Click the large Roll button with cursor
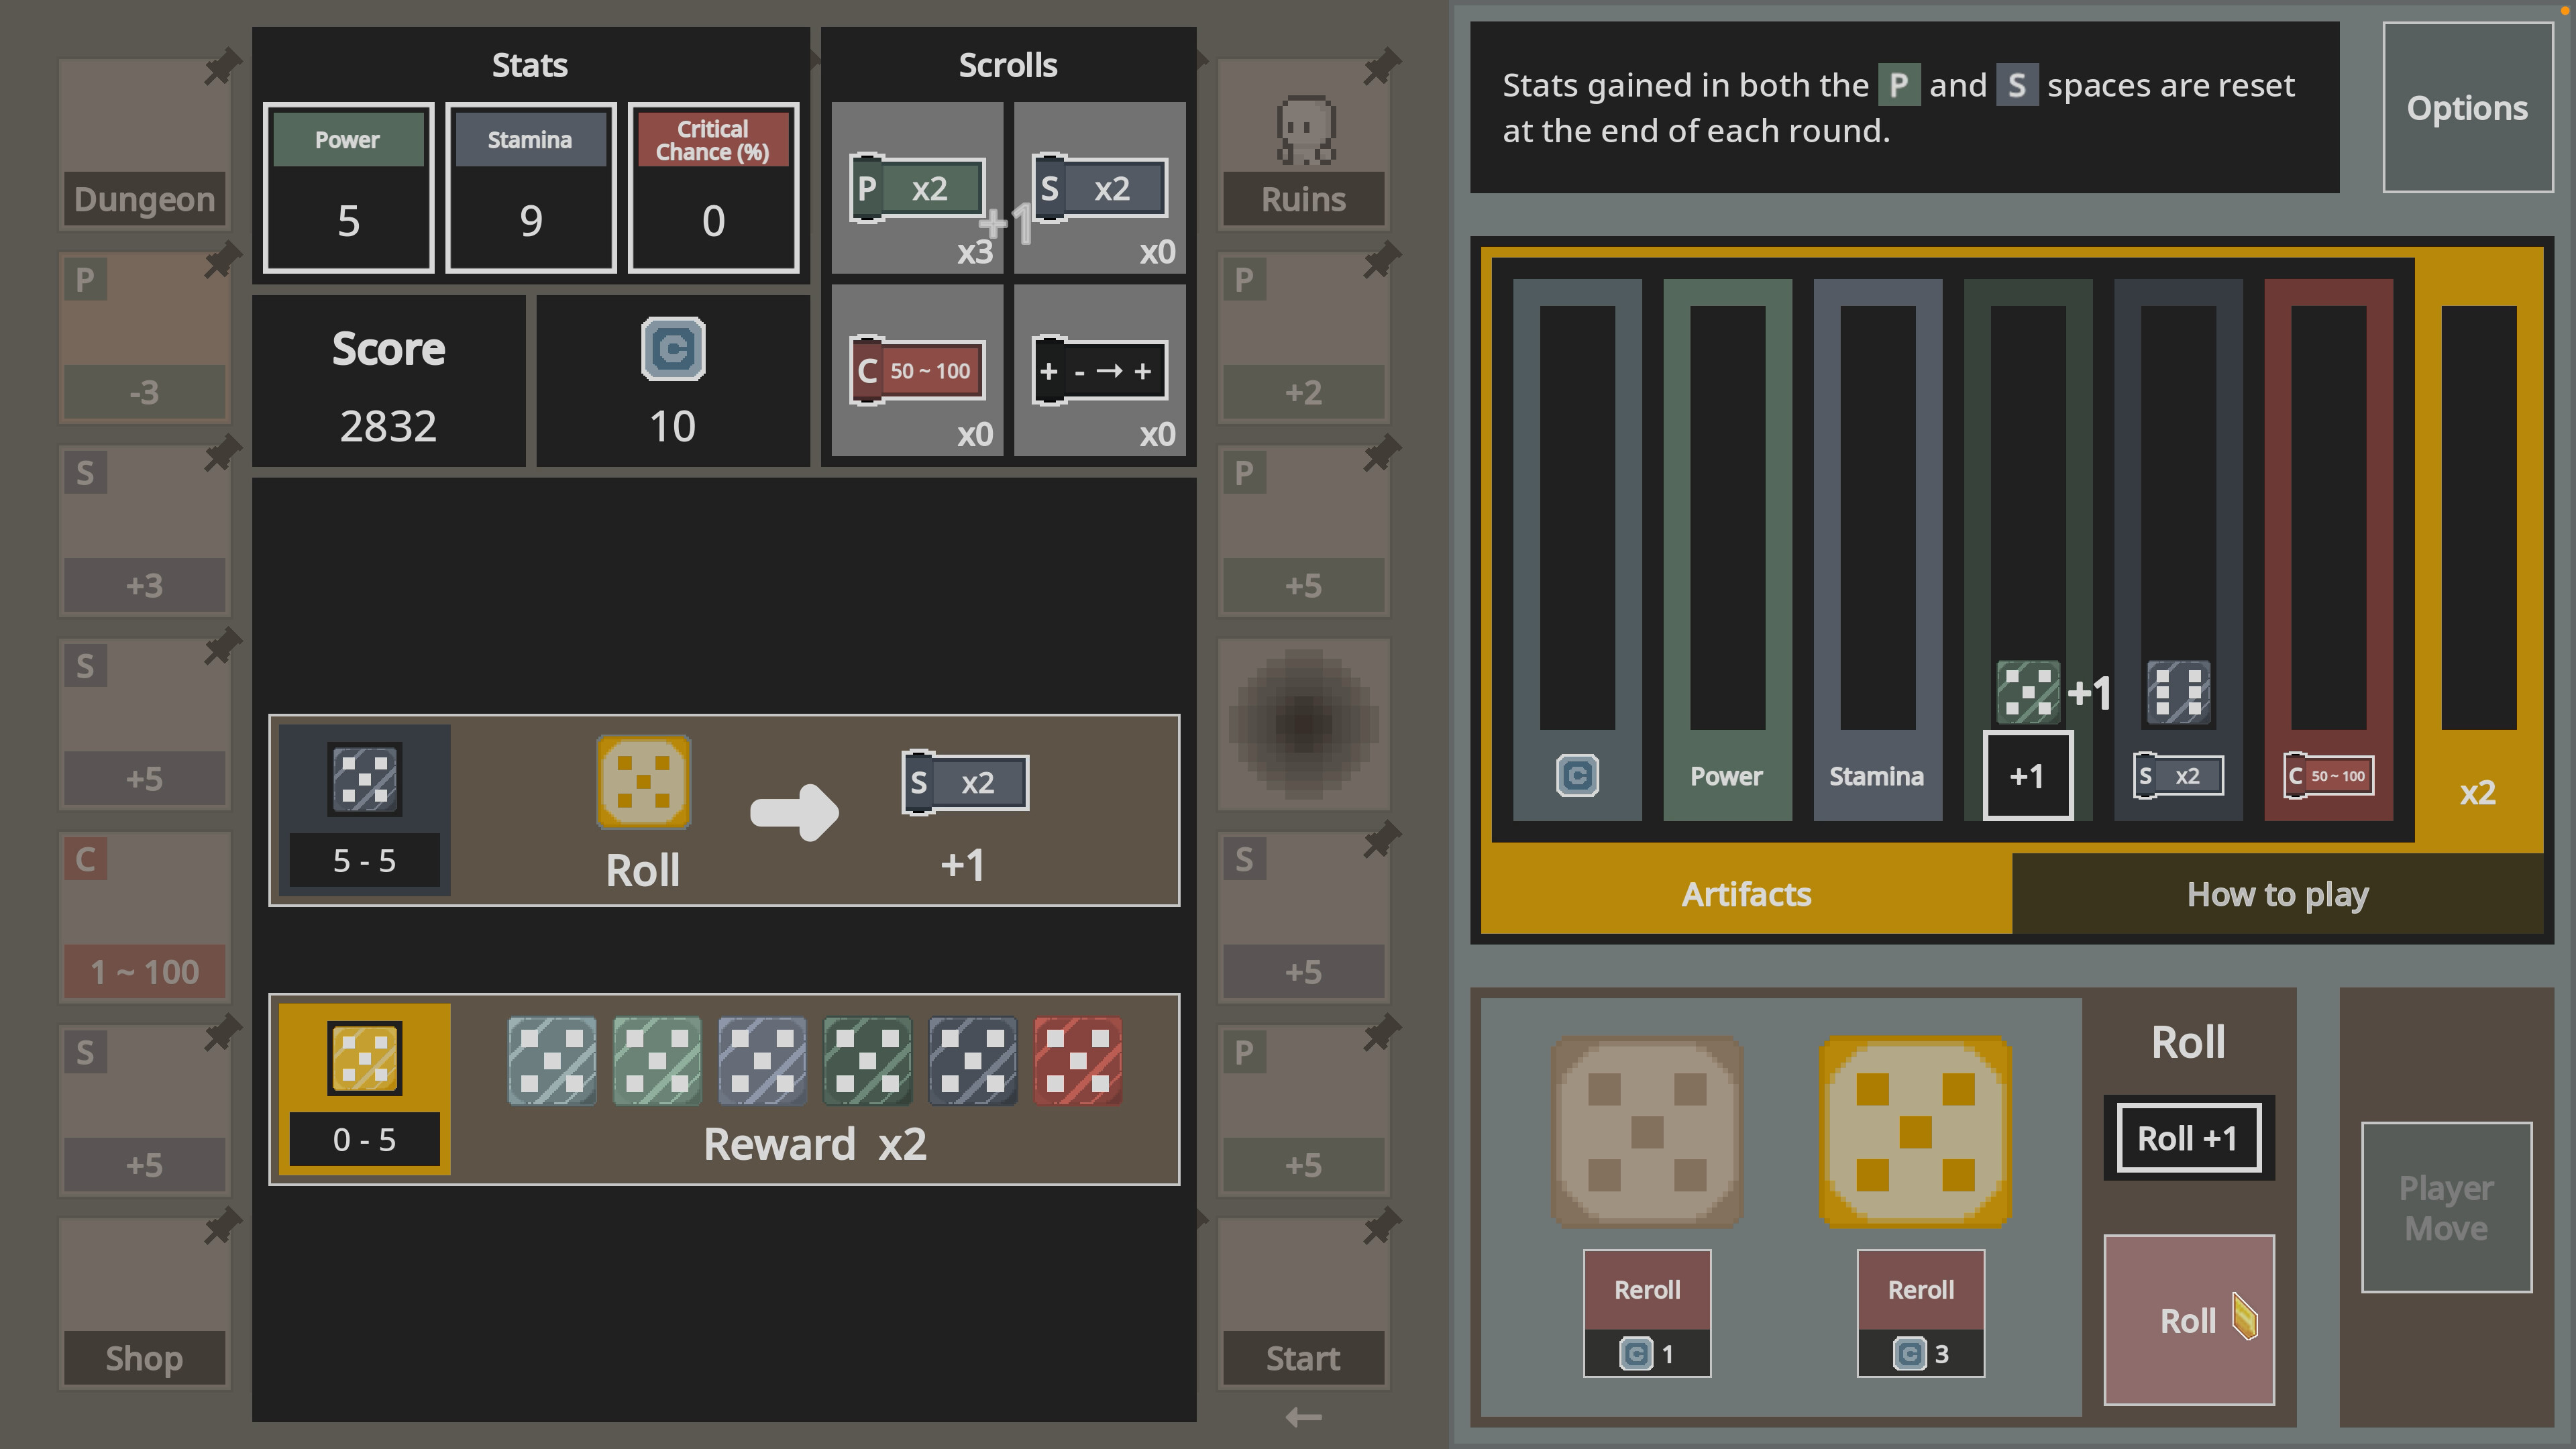The height and width of the screenshot is (1449, 2576). 2190,1320
